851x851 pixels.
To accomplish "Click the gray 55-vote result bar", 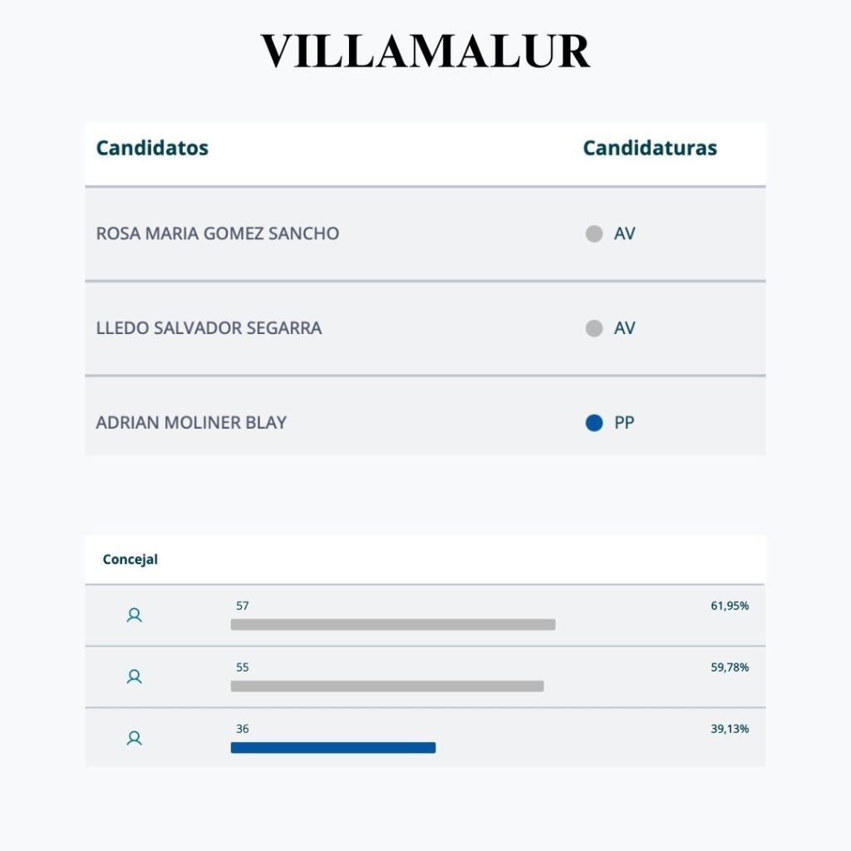I will (387, 686).
